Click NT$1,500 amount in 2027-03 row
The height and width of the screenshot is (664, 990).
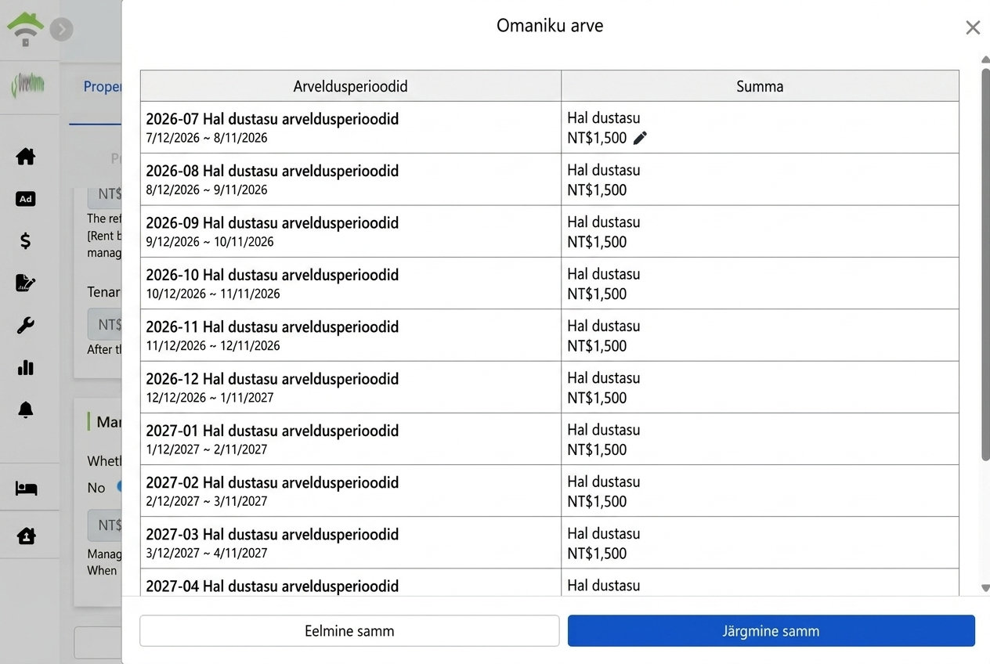(597, 554)
